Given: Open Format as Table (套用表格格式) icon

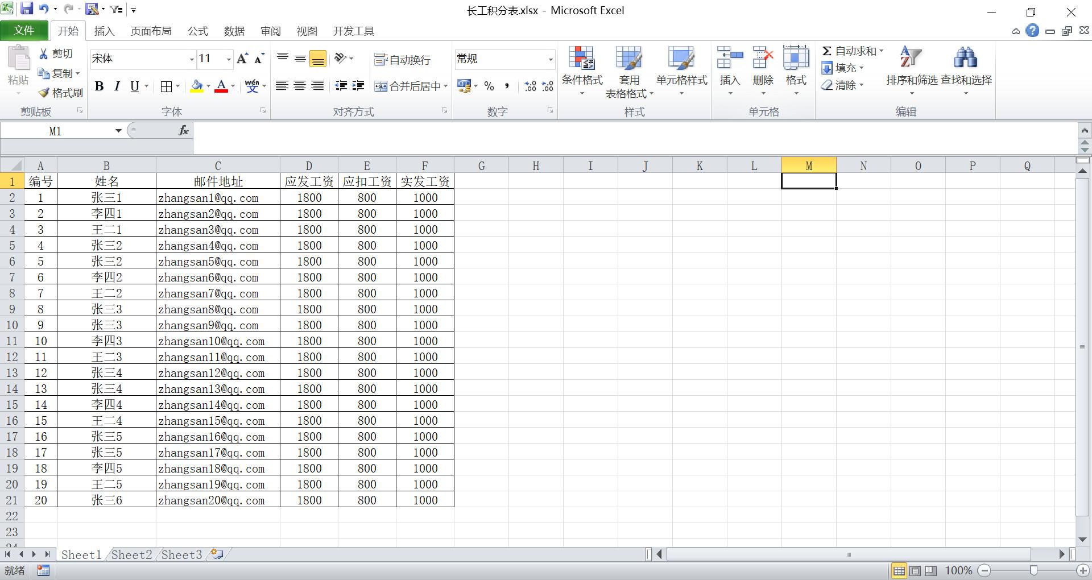Looking at the screenshot, I should 629,58.
